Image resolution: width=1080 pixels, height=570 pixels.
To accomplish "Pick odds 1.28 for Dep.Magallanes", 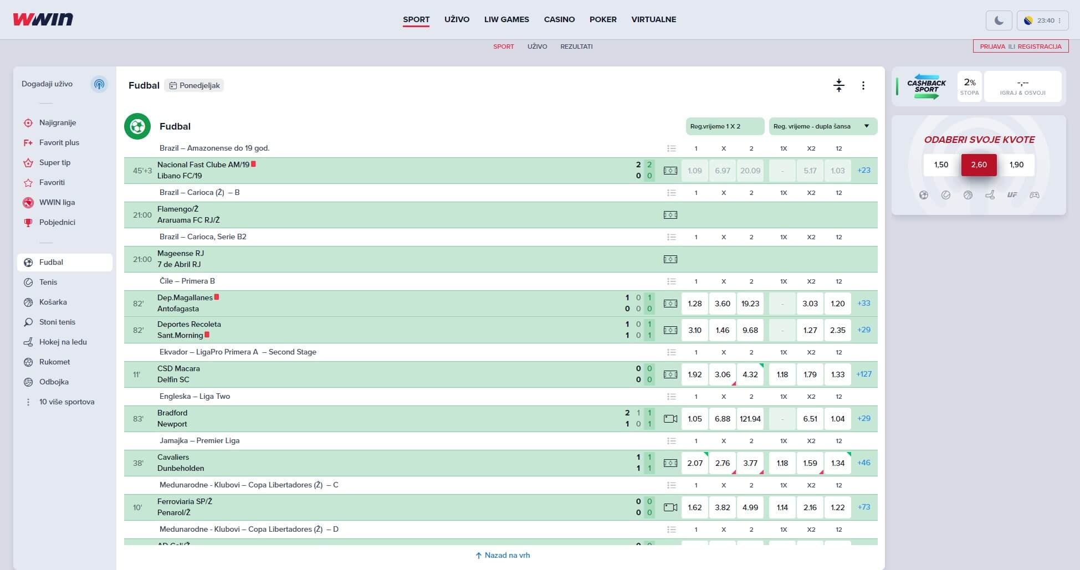I will (x=695, y=304).
